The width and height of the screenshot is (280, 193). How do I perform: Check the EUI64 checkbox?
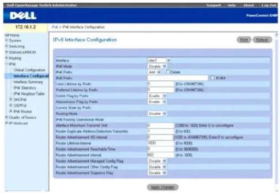tap(213, 77)
